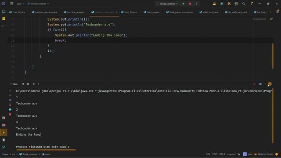Click caret position widget in status bar

tap(208, 154)
